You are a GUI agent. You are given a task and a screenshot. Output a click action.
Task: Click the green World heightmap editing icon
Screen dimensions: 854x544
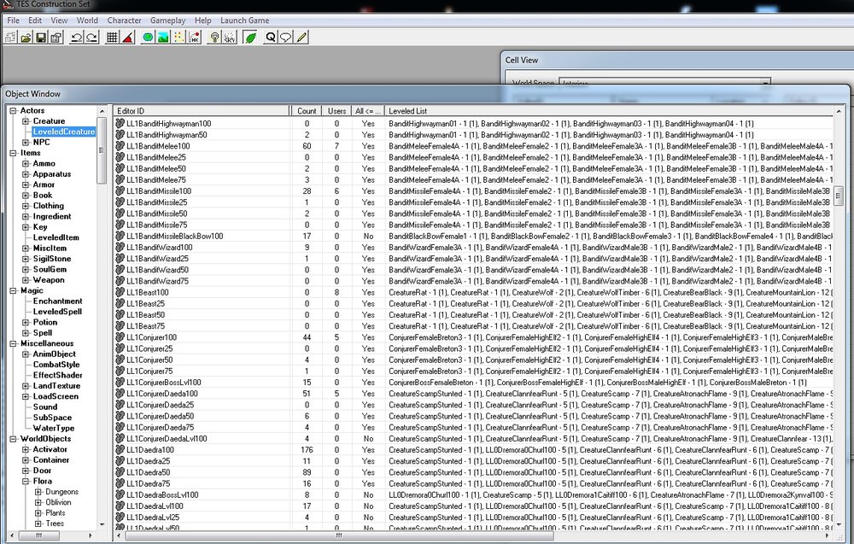[148, 38]
